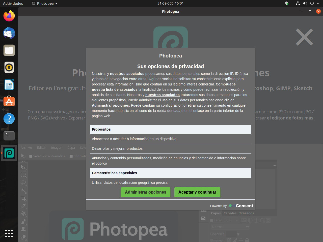Open Files manager from the dock
Viewport: 323px width, 242px height.
(x=9, y=50)
